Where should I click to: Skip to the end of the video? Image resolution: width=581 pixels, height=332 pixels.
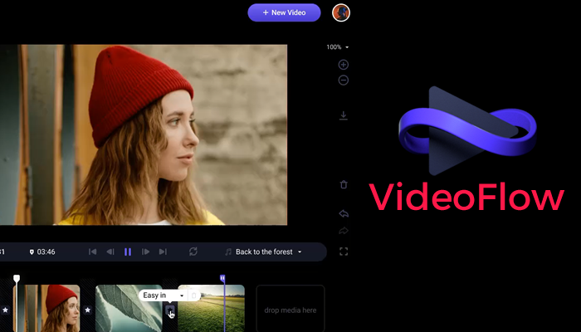pos(163,252)
